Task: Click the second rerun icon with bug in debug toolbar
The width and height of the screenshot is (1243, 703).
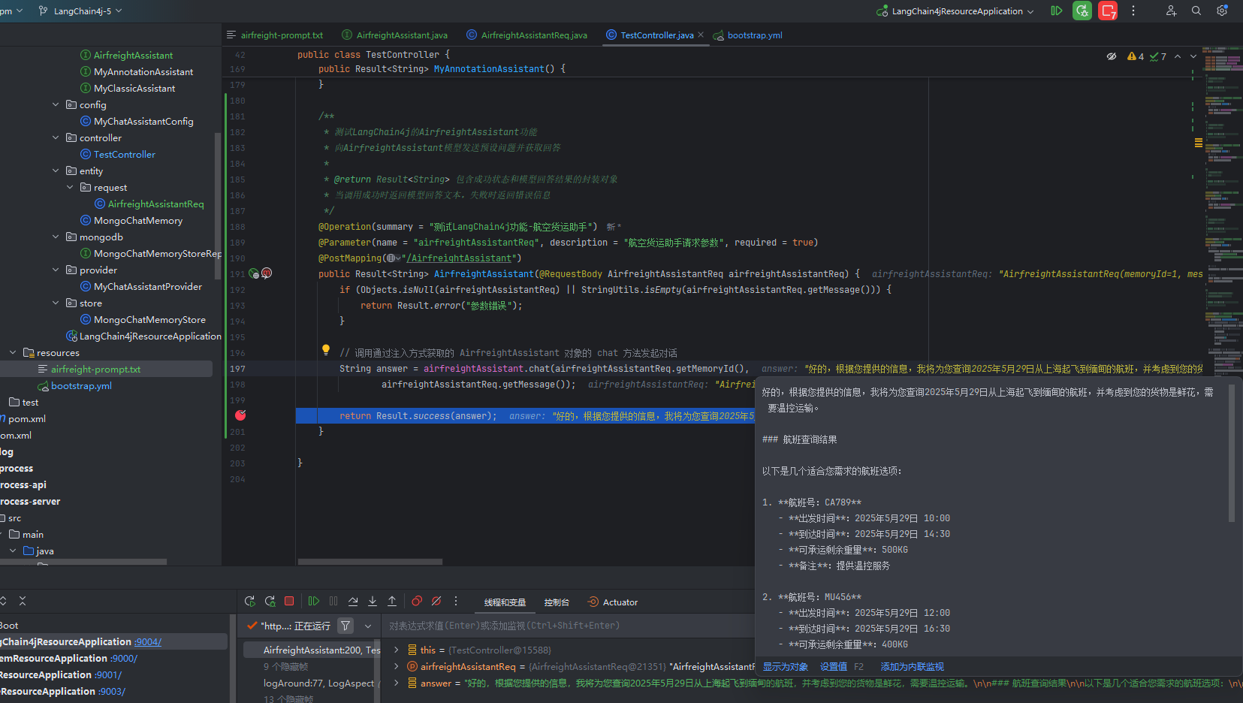Action: click(270, 602)
